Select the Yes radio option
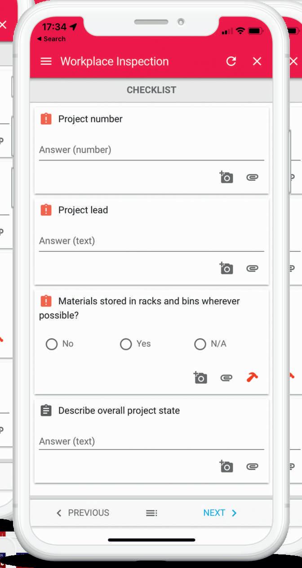The image size is (302, 568). click(126, 344)
